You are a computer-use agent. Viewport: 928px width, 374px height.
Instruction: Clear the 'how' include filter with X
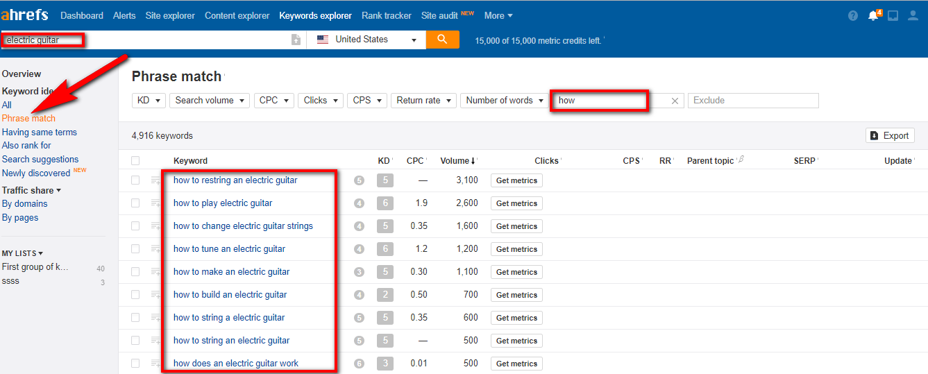coord(675,101)
